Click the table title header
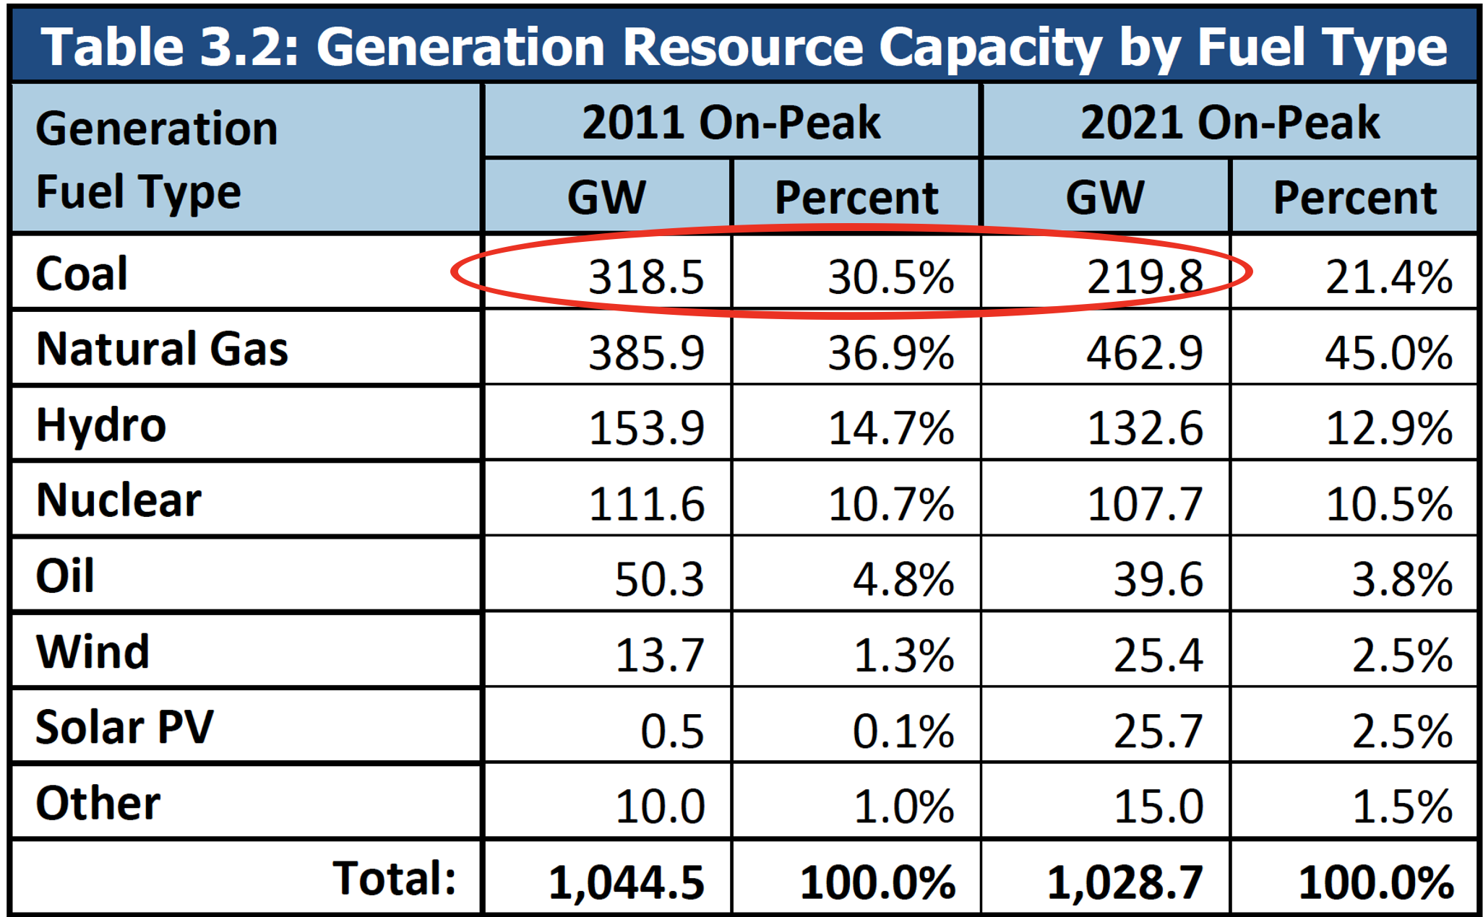Screen dimensions: 1483x917 (x=743, y=47)
